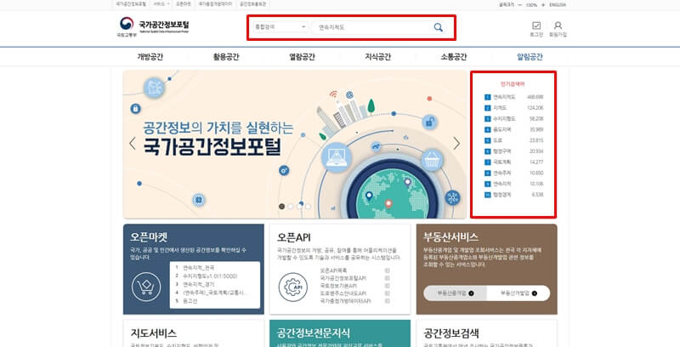Open the 알림공간 menu
Viewport: 680px width, 347px height.
point(530,57)
